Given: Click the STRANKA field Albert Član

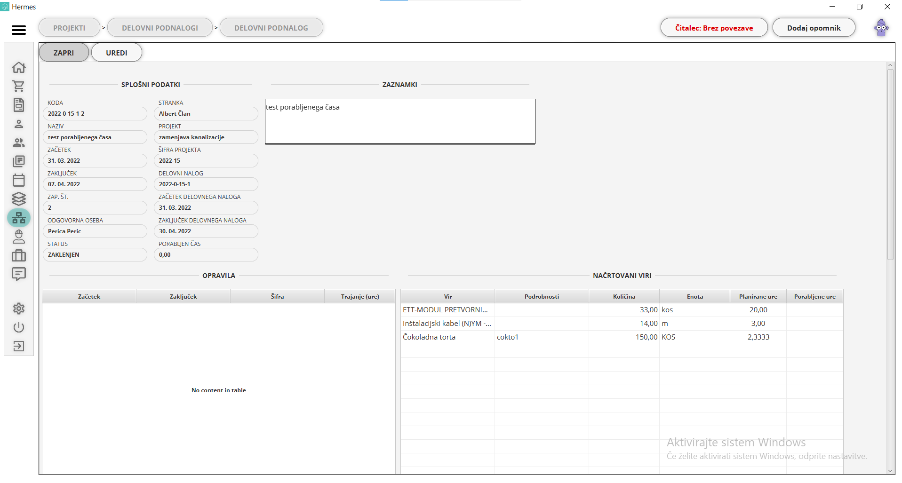Looking at the screenshot, I should (x=206, y=114).
